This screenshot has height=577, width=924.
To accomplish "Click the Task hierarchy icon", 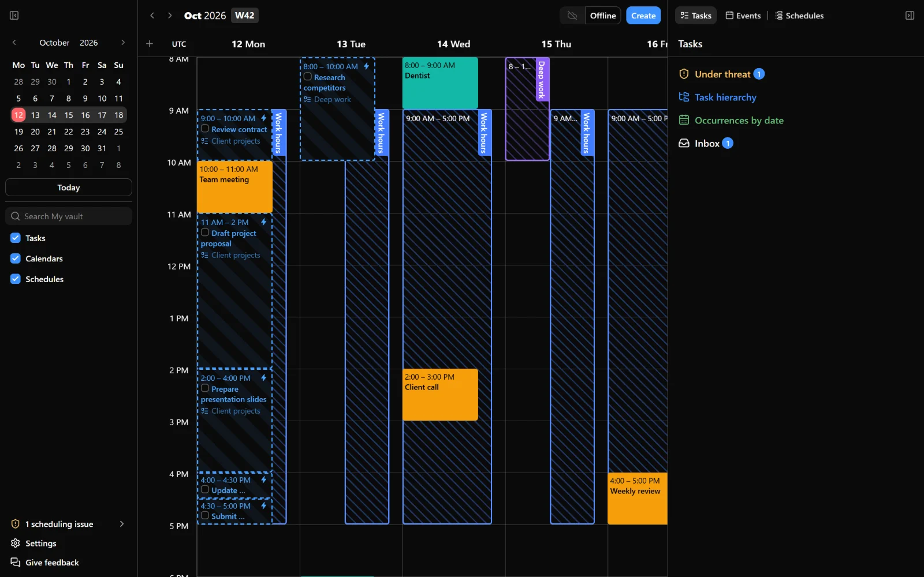I will tap(684, 97).
